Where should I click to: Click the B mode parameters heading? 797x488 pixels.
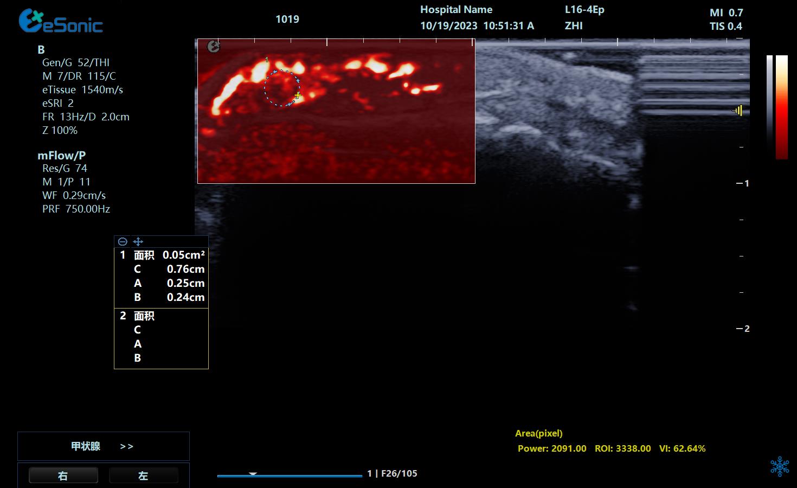(x=41, y=50)
